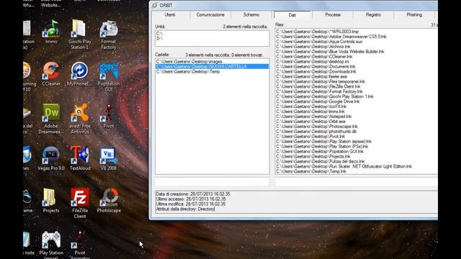461x259 pixels.
Task: Select the NUOVA CARTELLA folder entry
Action: pyautogui.click(x=212, y=67)
